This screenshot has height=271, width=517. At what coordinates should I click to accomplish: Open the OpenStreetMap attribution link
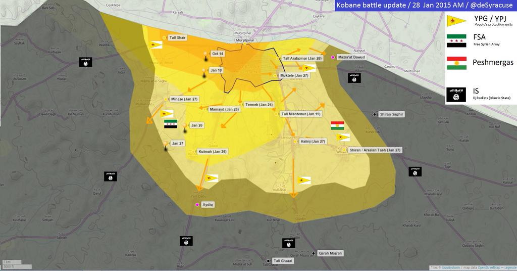click(x=489, y=267)
